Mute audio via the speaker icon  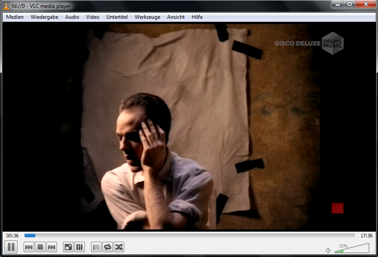328,250
